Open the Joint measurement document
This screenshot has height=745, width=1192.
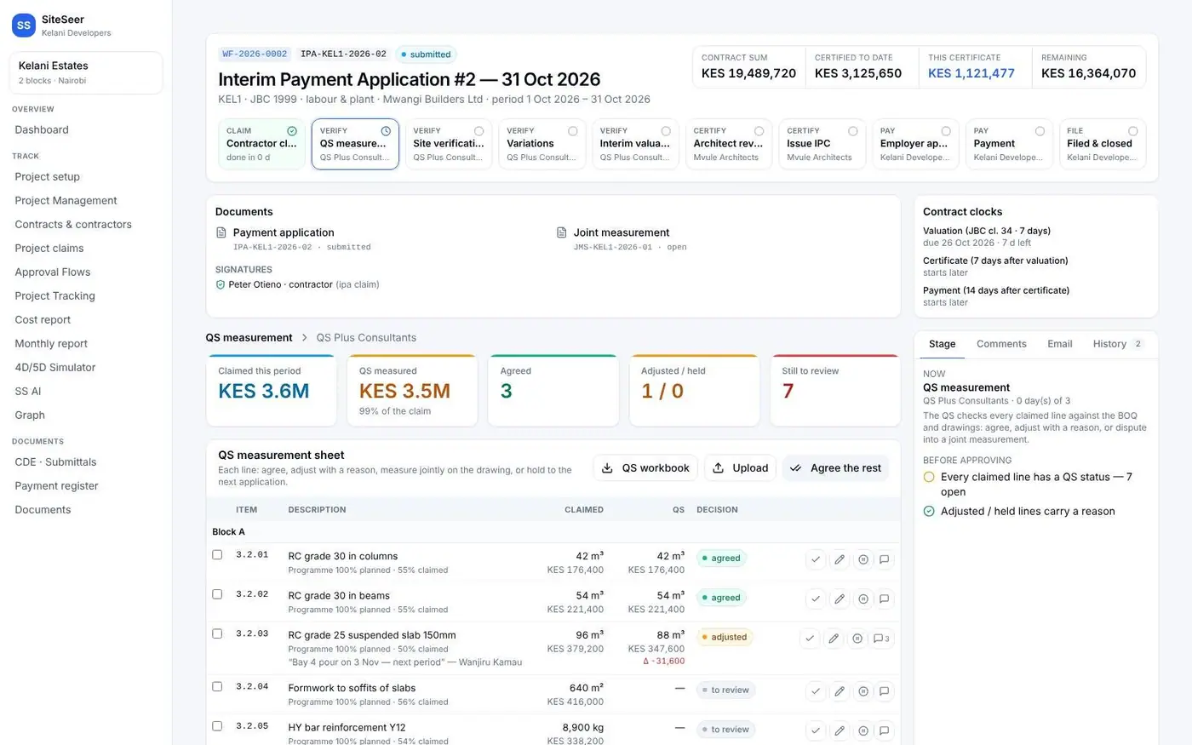click(x=622, y=232)
